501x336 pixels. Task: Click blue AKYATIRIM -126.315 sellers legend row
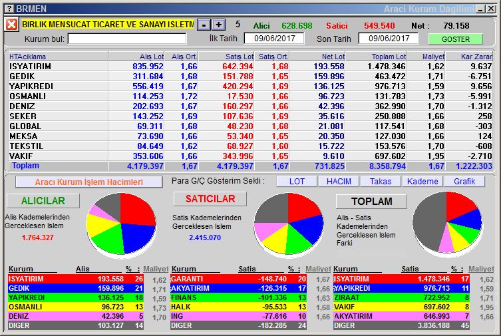pos(239,288)
